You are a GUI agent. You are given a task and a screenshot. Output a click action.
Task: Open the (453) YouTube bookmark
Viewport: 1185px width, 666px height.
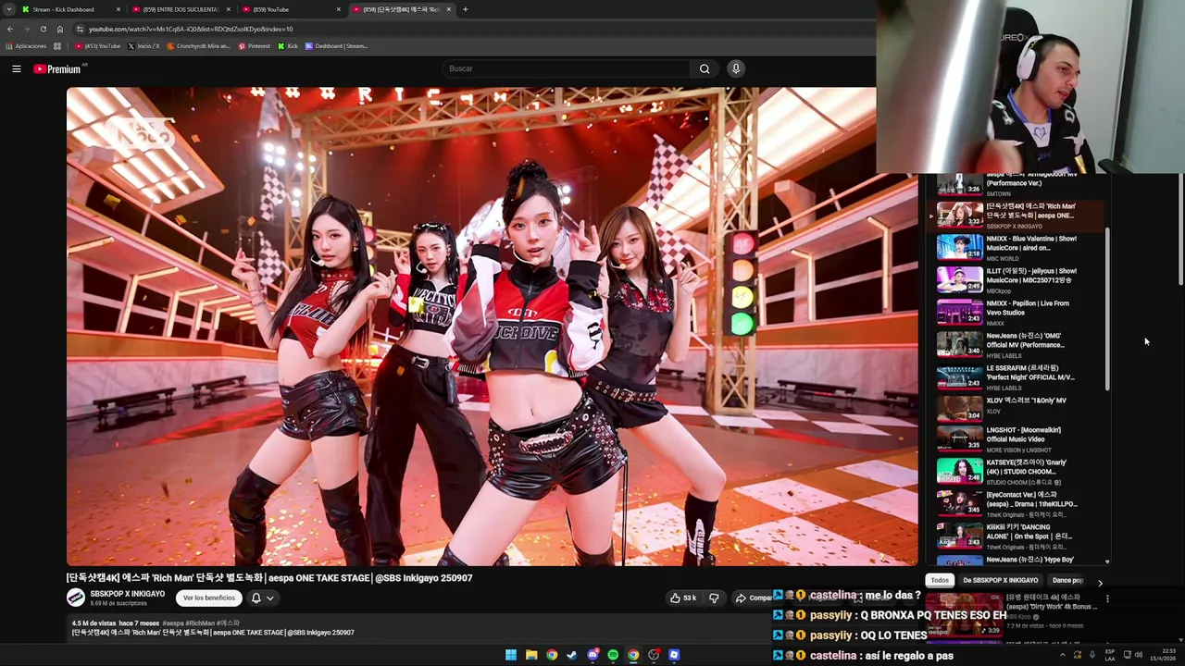98,46
